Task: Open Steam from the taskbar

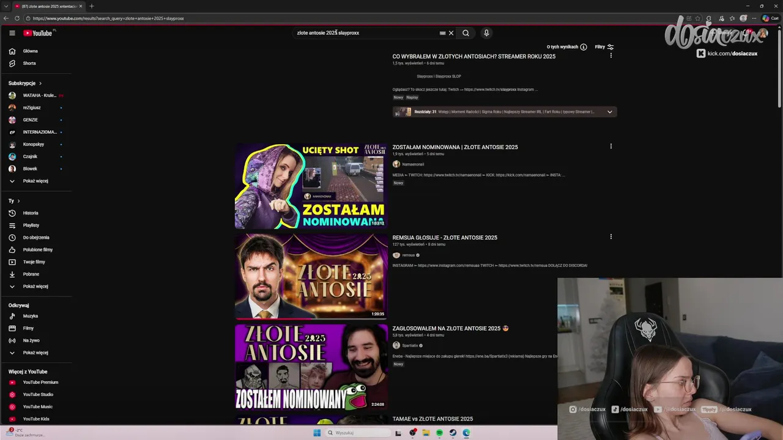Action: pos(453,433)
